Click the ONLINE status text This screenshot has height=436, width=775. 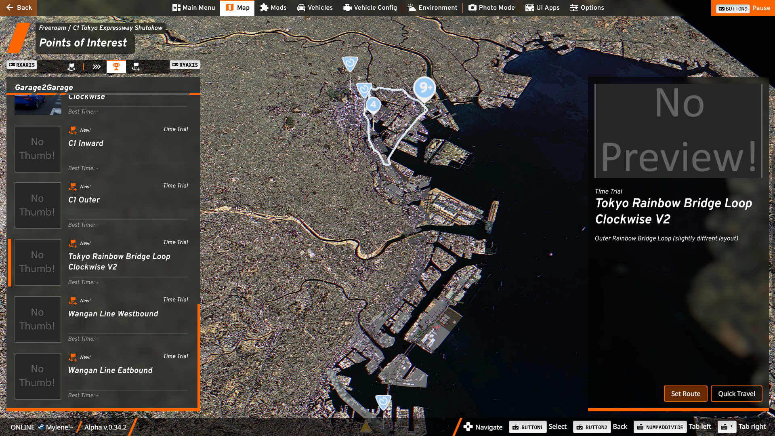click(23, 427)
